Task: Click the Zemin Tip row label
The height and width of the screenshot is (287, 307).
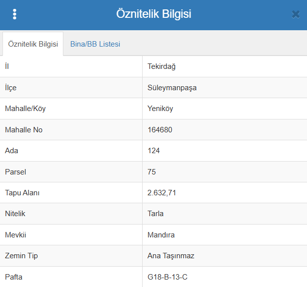Action: coord(21,256)
